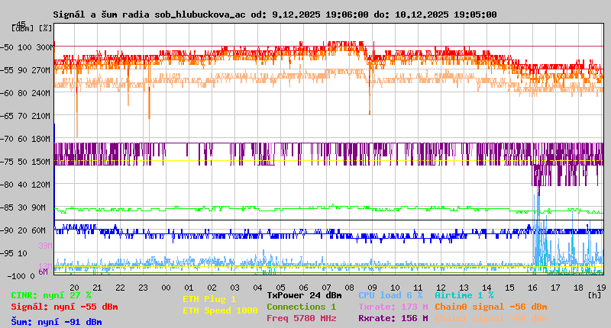Click the hour label '13' on time axis
611x328 pixels.
tap(464, 288)
